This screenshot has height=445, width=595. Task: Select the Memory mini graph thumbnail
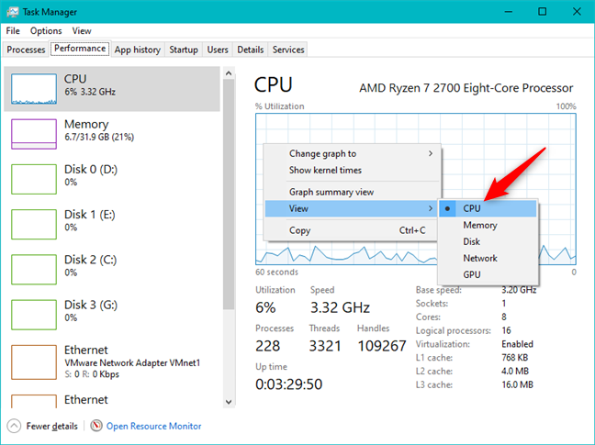[34, 134]
